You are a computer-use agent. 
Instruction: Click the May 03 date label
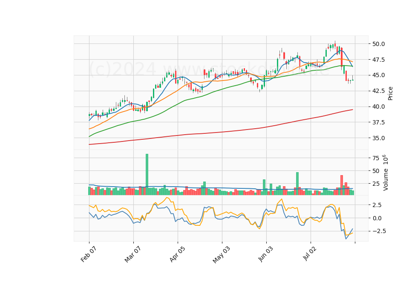222,255
